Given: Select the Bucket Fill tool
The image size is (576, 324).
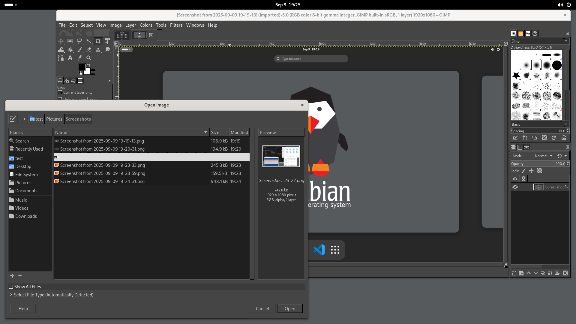Looking at the screenshot, I should point(70,49).
